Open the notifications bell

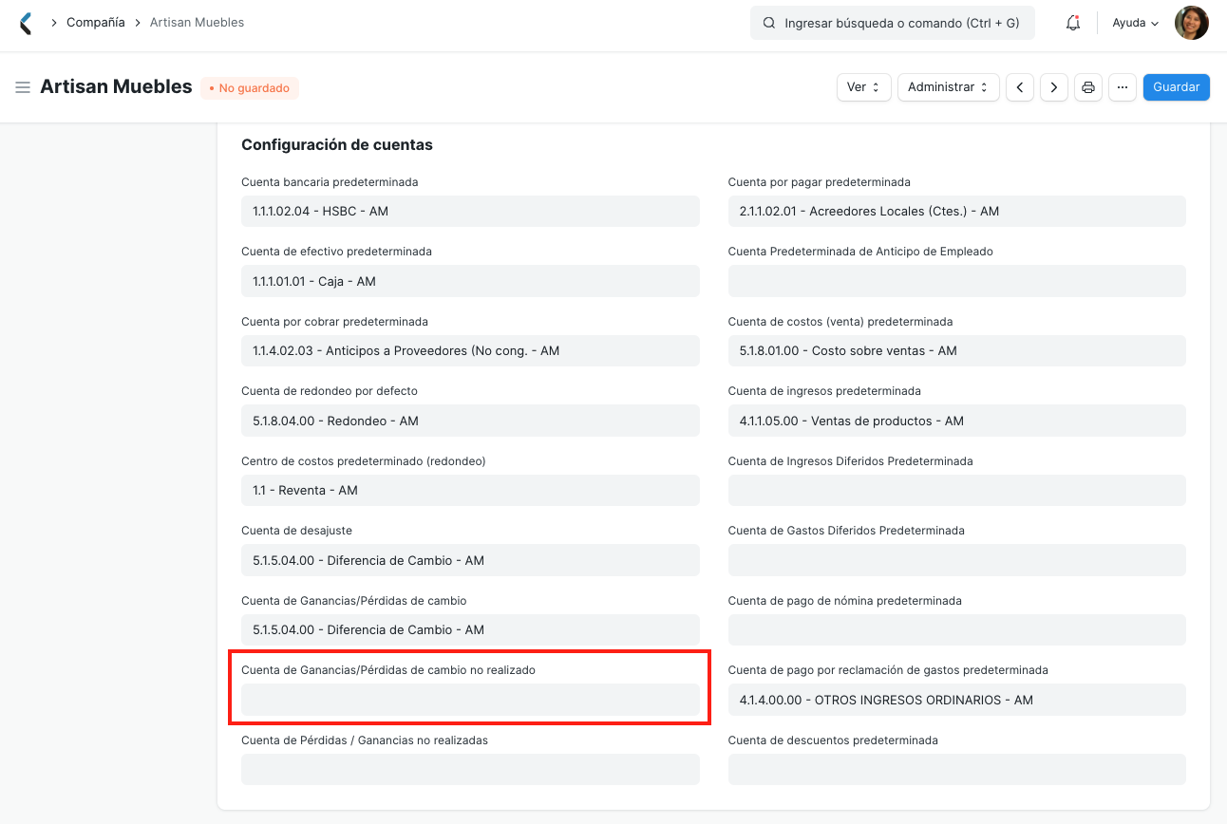tap(1073, 23)
